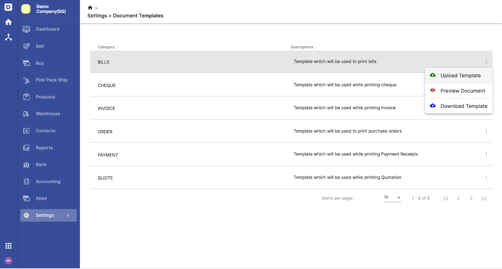Open three-dot menu for PAYMENT row
Screen dimensions: 502x269
click(486, 154)
